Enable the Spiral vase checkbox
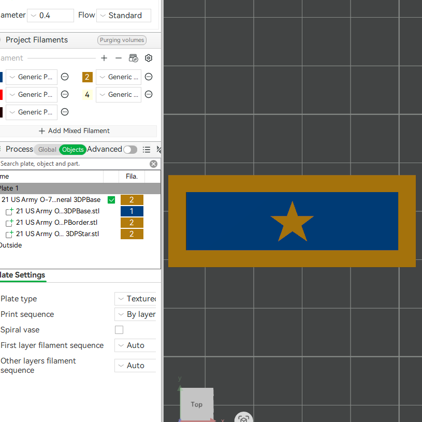The image size is (422, 422). 119,330
